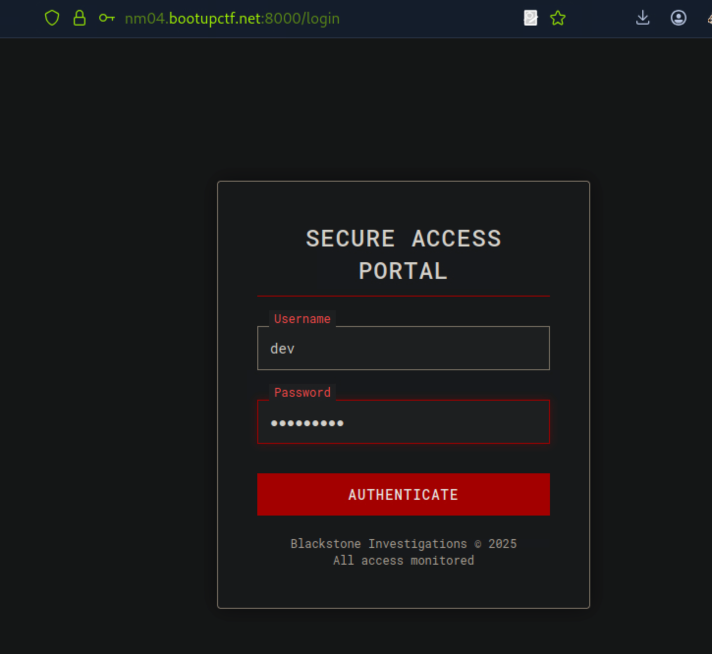Click the Username input field

click(x=404, y=348)
